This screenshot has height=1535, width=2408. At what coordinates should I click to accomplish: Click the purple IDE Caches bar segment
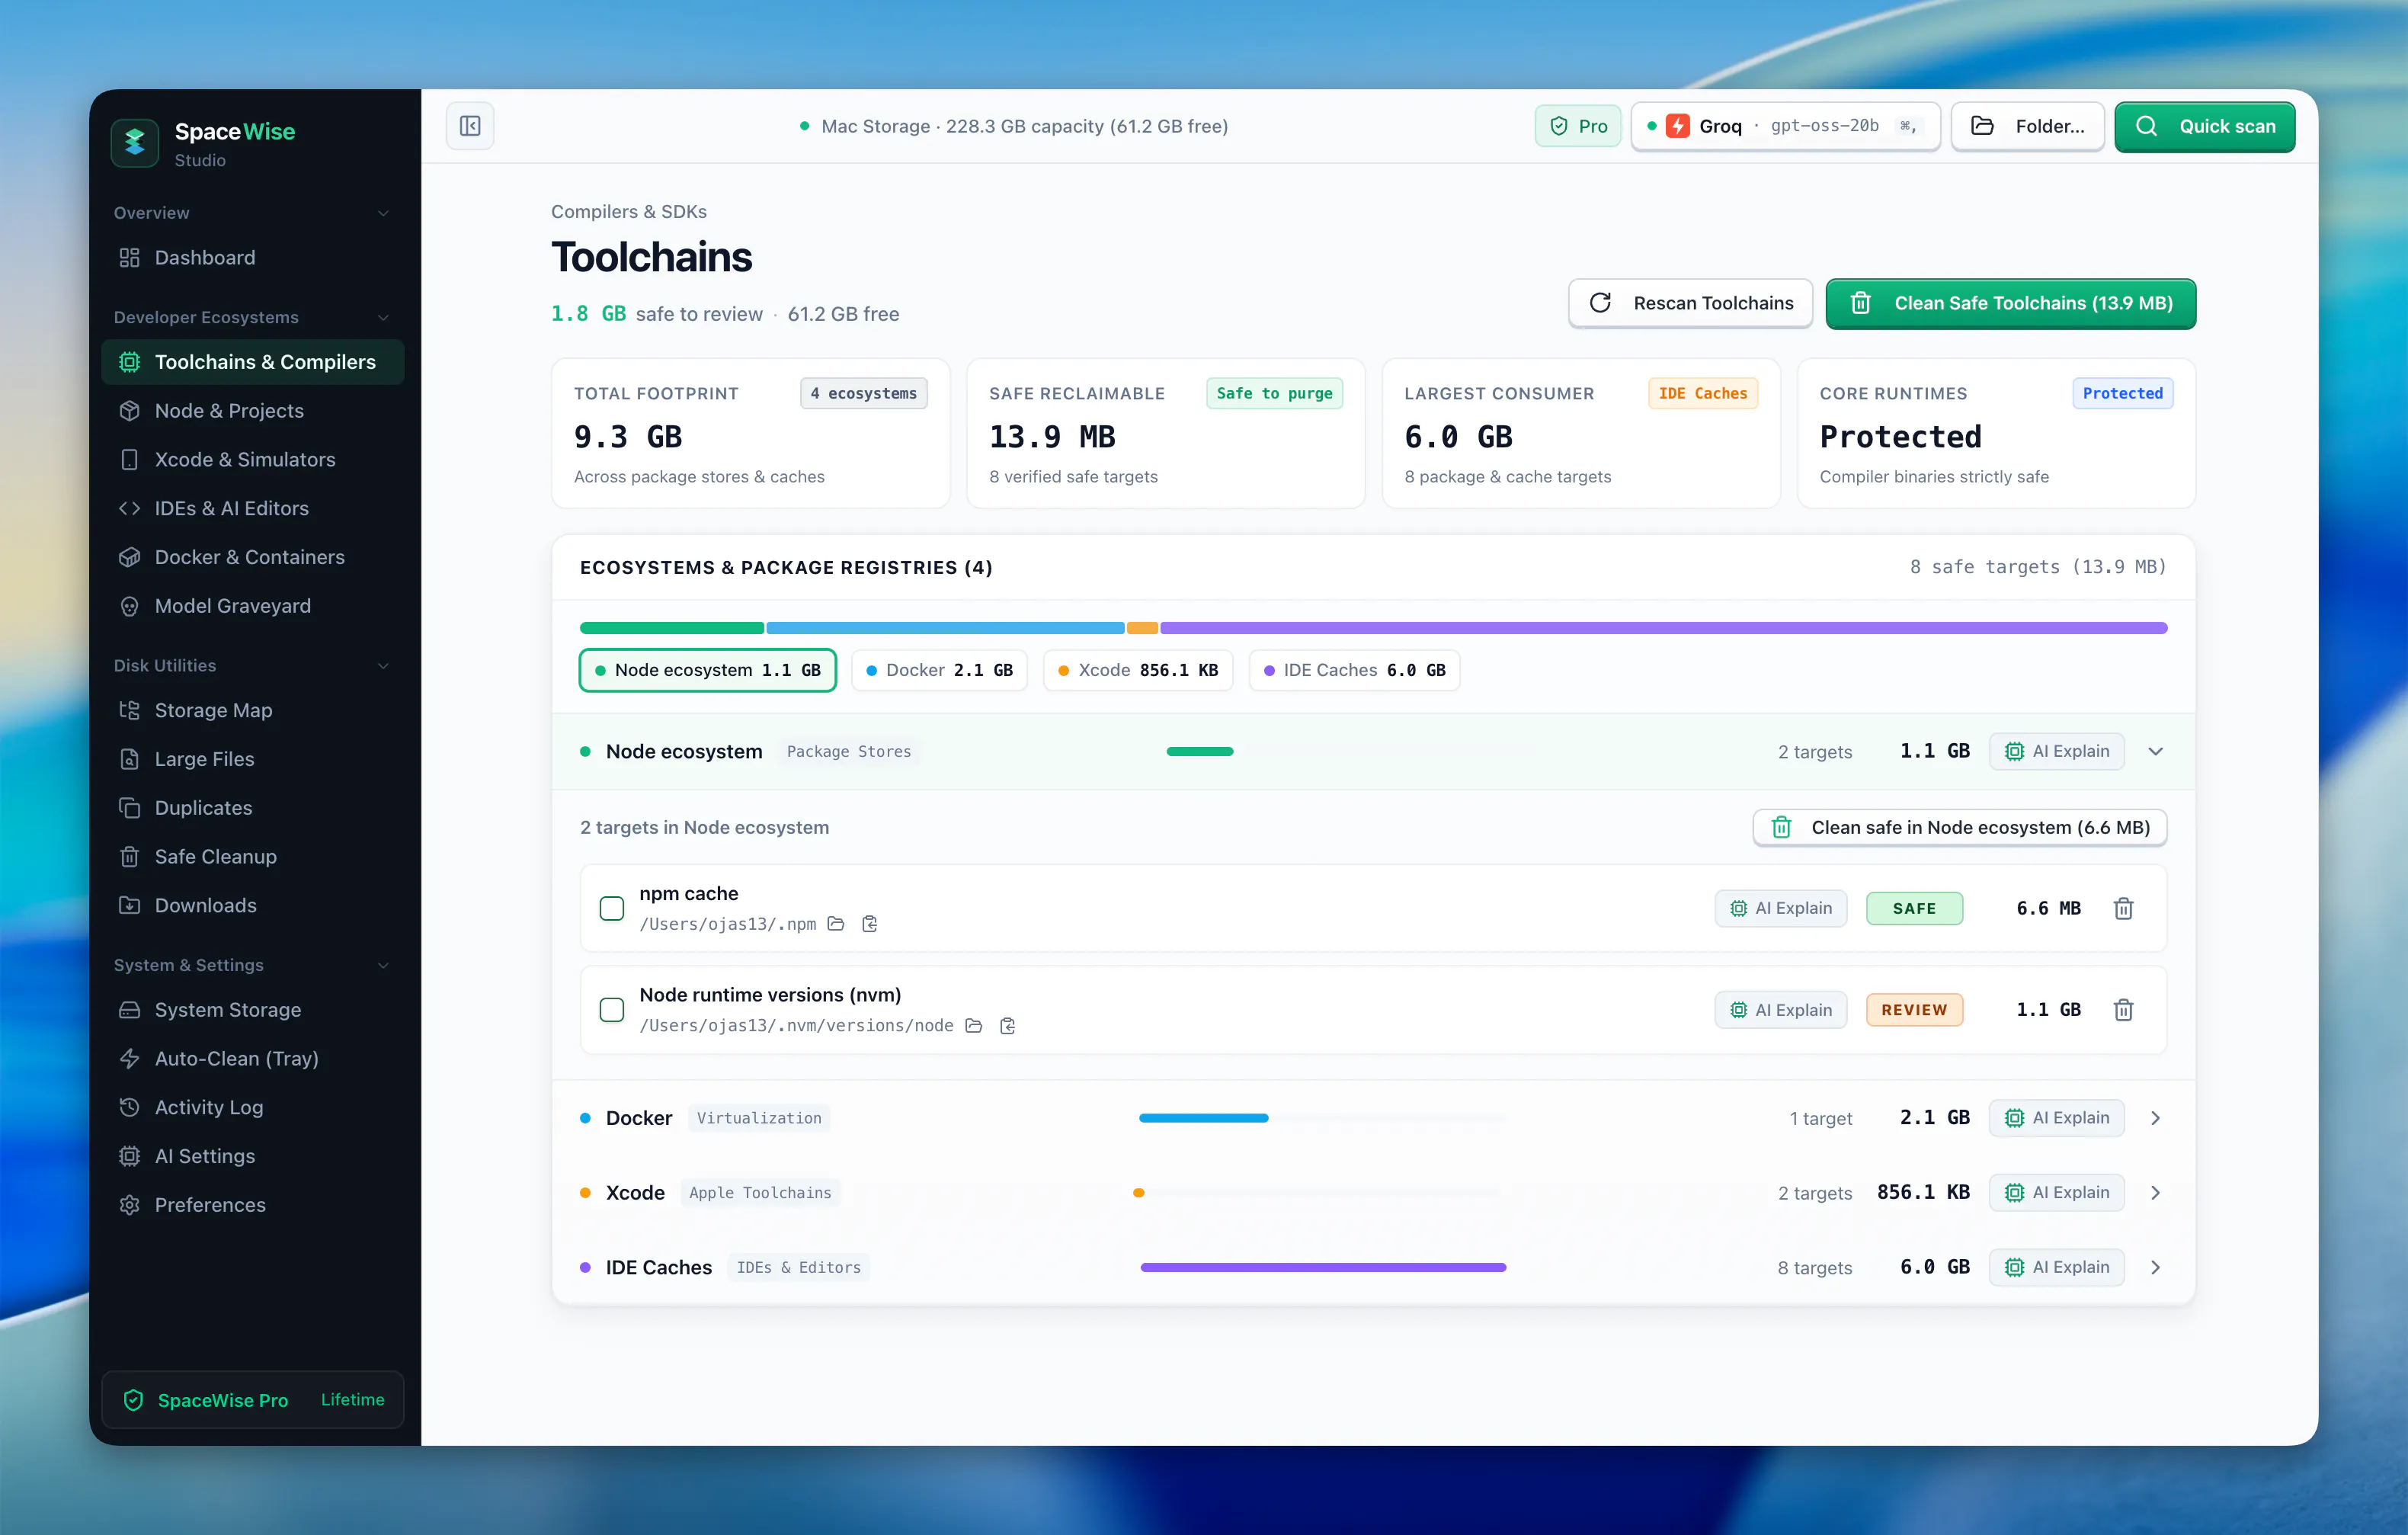point(1664,628)
